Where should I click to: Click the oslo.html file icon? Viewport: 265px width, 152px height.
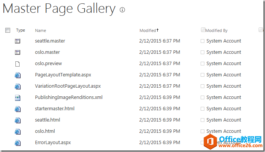pos(17,131)
